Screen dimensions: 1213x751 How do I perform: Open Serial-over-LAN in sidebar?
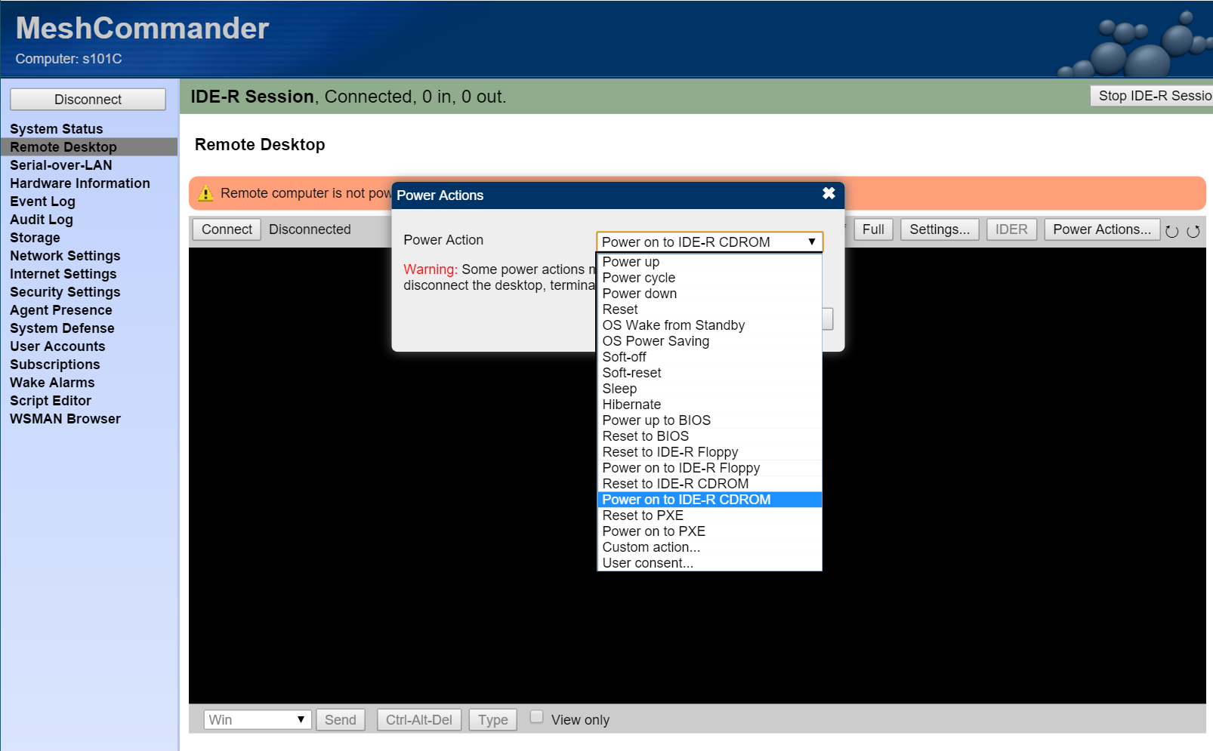(61, 165)
